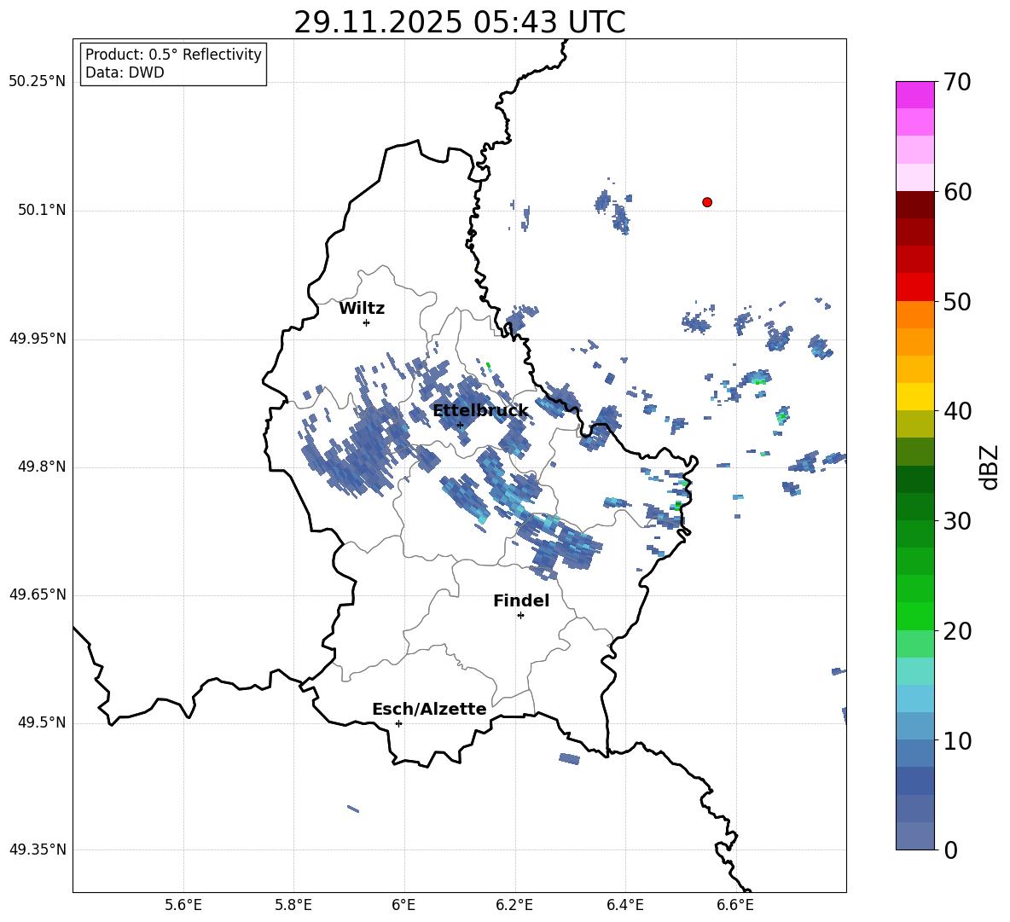This screenshot has width=1010, height=922.
Task: Click the 49.35°N latitude label
Action: click(x=37, y=850)
